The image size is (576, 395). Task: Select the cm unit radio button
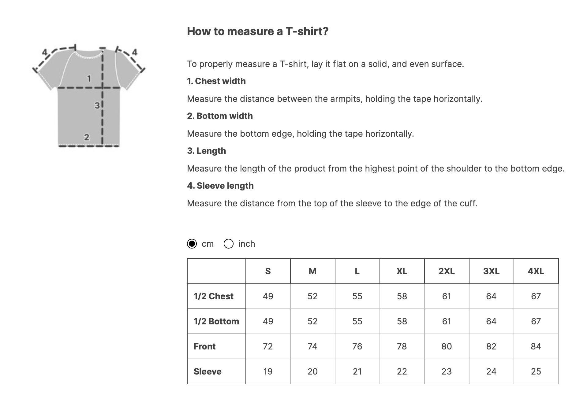(x=192, y=244)
